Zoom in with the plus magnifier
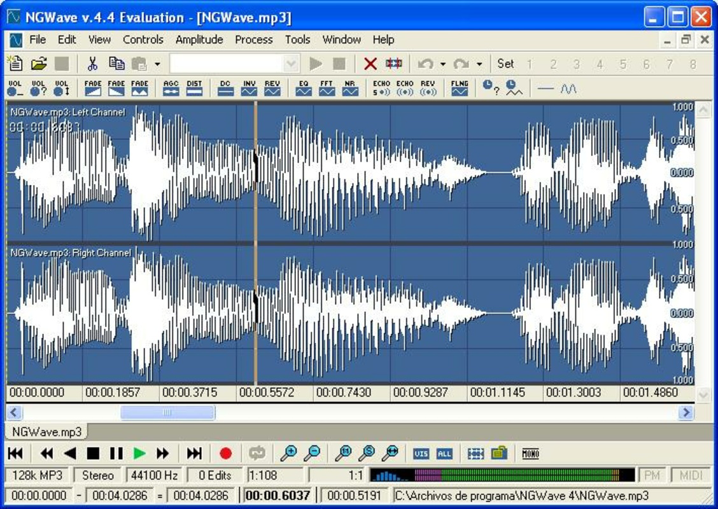This screenshot has width=718, height=509. tap(288, 453)
